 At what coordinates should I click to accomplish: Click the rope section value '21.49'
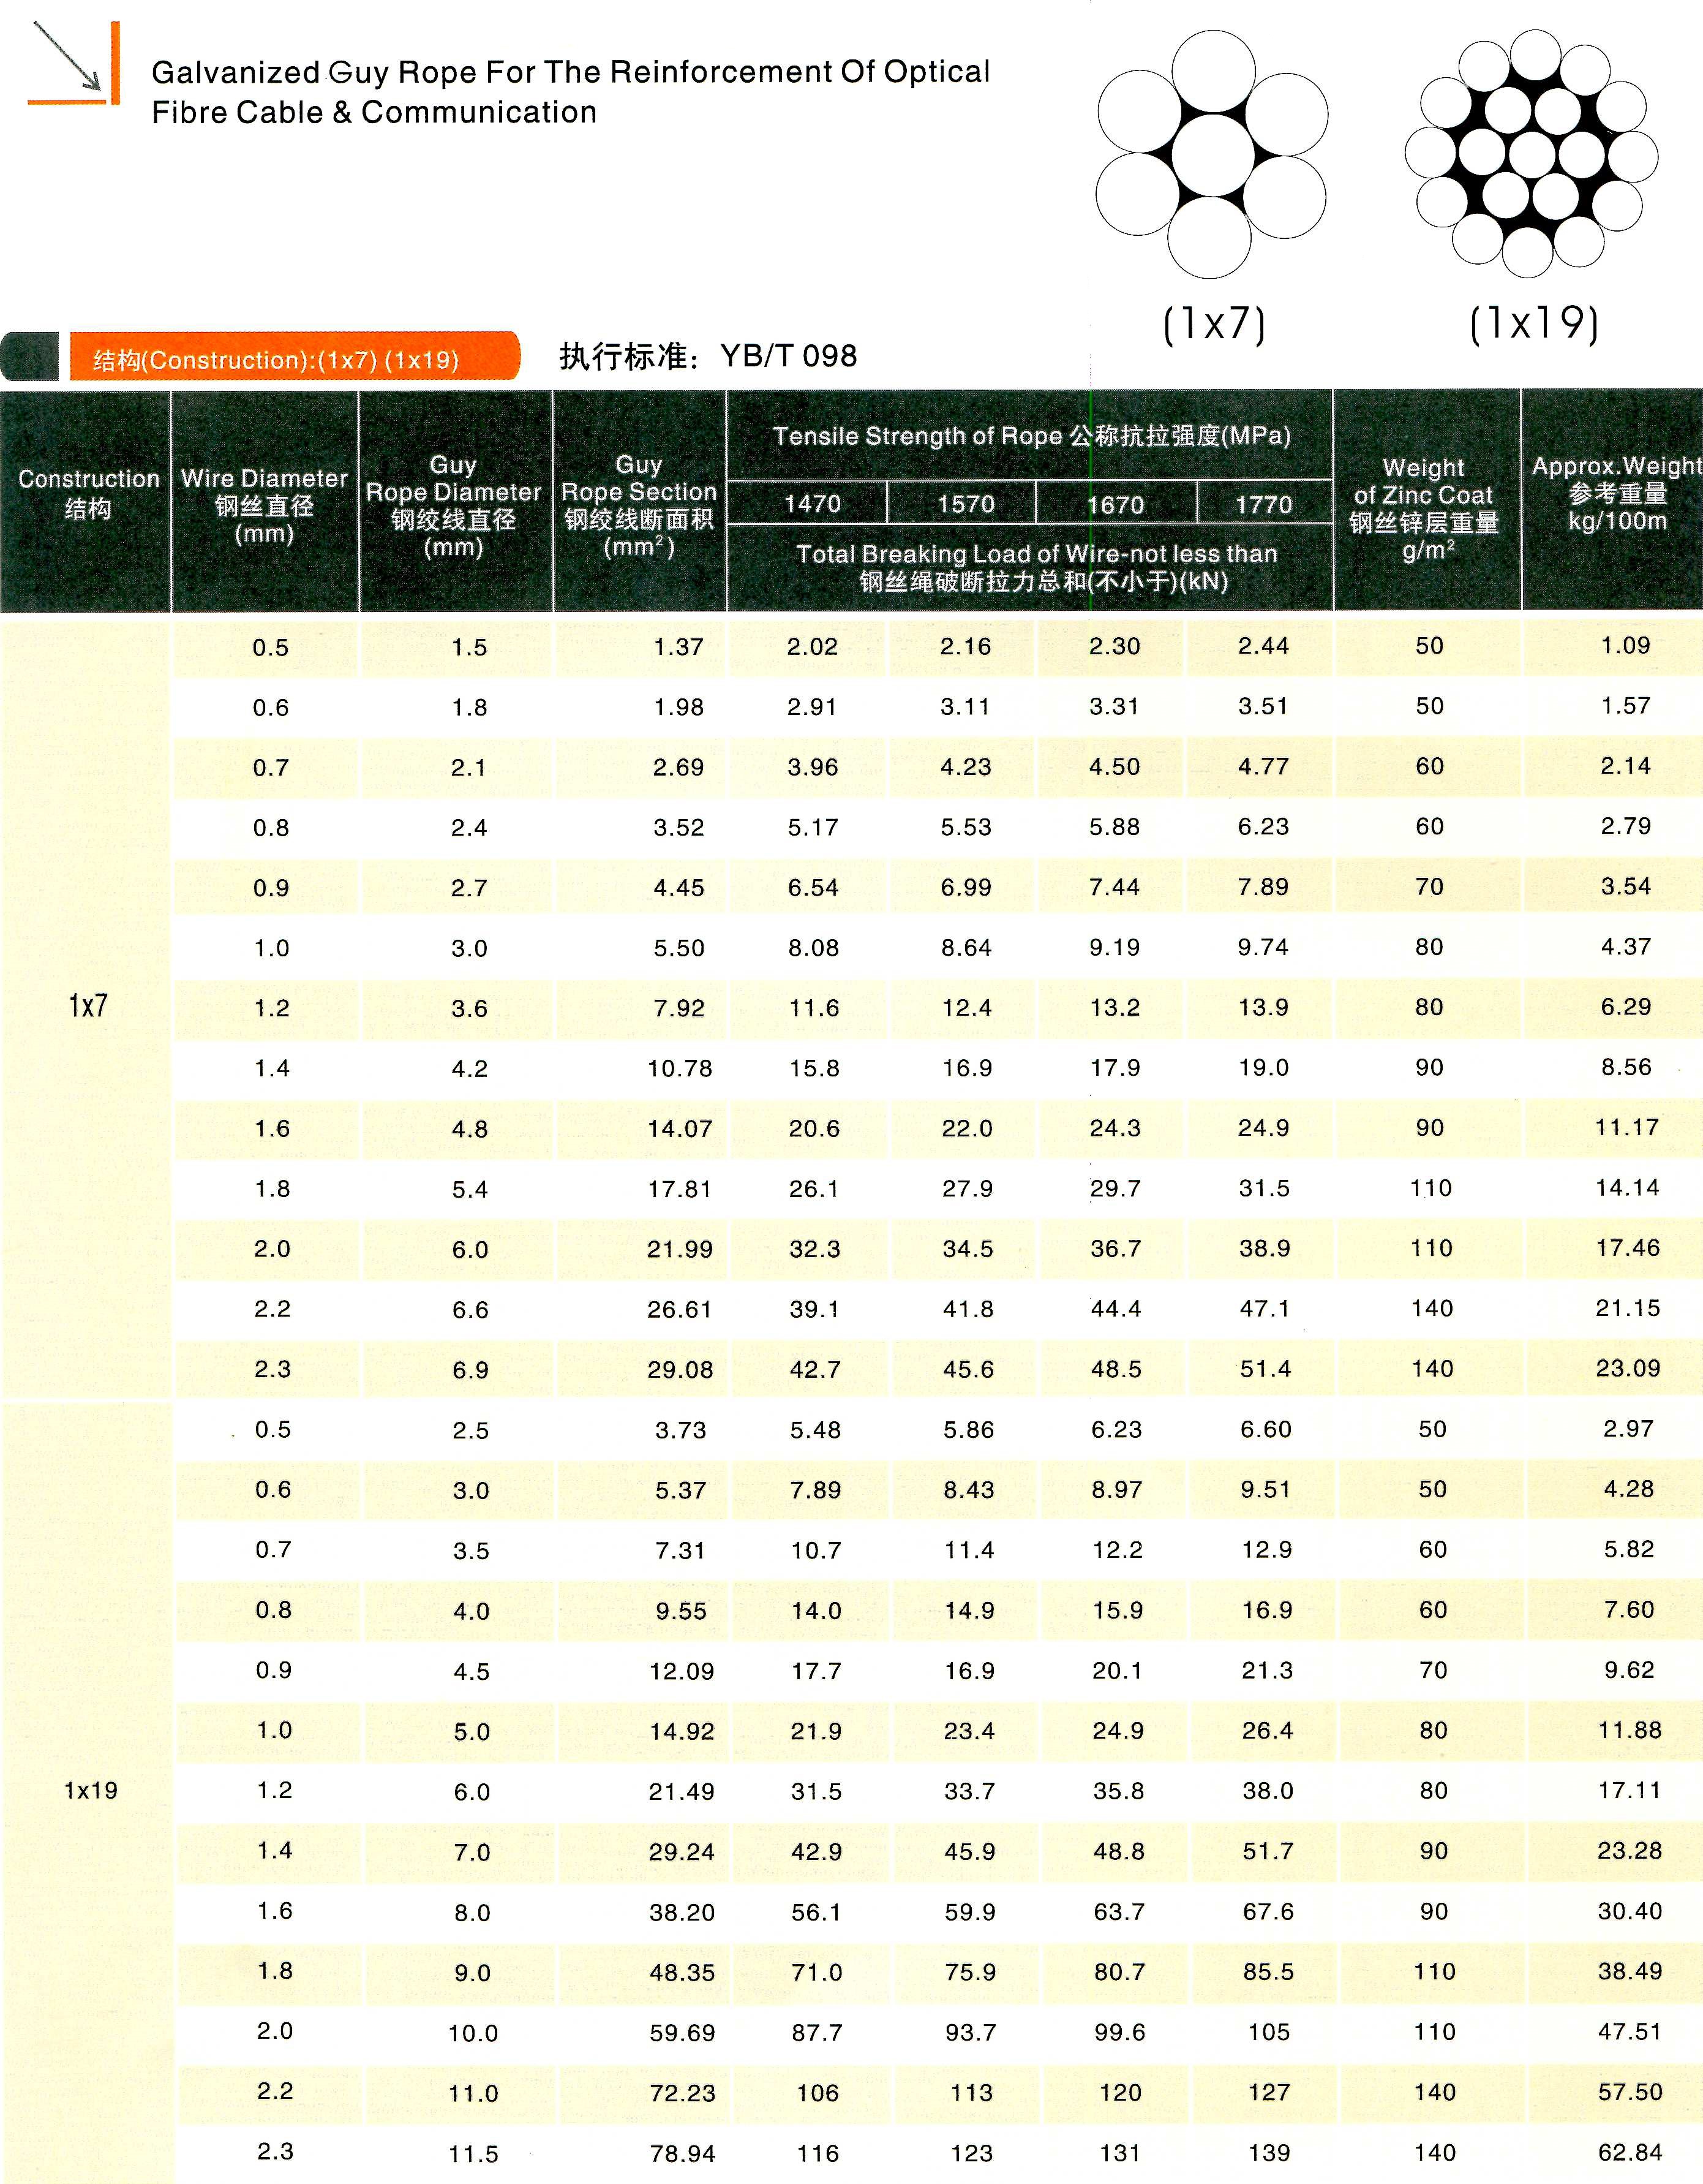pos(682,1792)
